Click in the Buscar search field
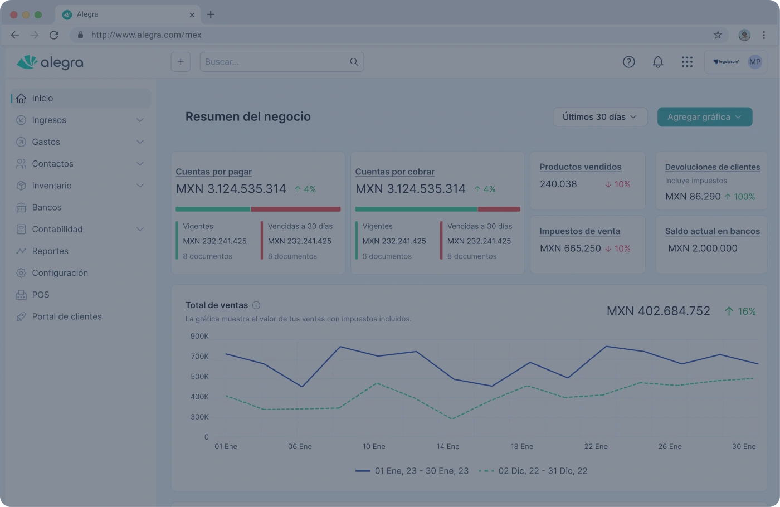 274,62
